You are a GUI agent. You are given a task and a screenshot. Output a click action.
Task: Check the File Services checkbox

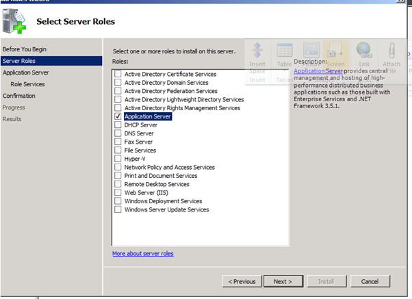pyautogui.click(x=118, y=150)
